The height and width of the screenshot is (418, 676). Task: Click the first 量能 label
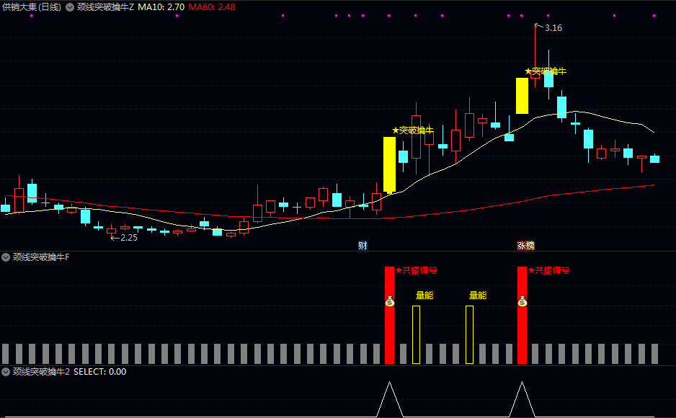click(424, 295)
